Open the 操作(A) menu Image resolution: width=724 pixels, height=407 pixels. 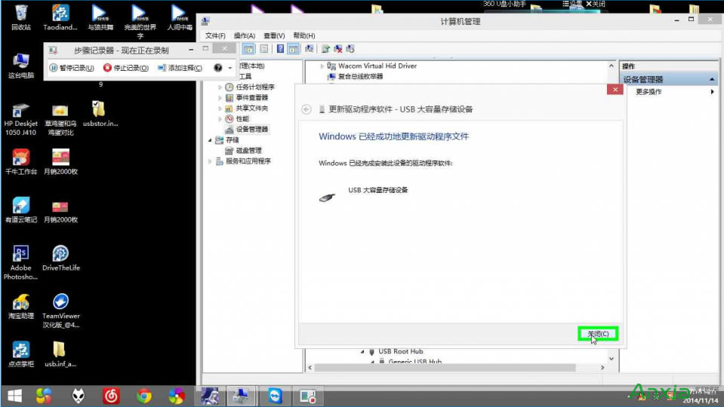pos(244,35)
